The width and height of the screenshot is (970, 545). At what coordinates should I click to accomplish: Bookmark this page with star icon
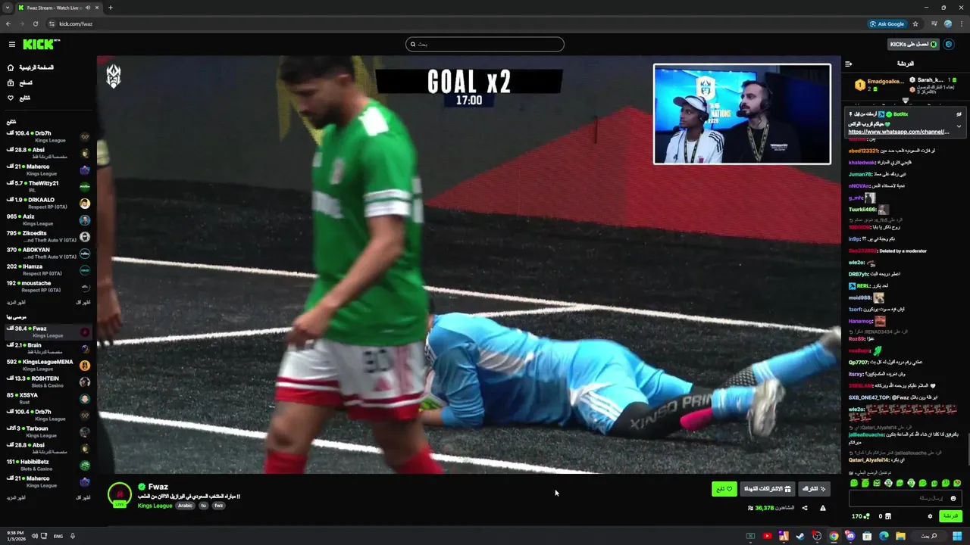(915, 23)
